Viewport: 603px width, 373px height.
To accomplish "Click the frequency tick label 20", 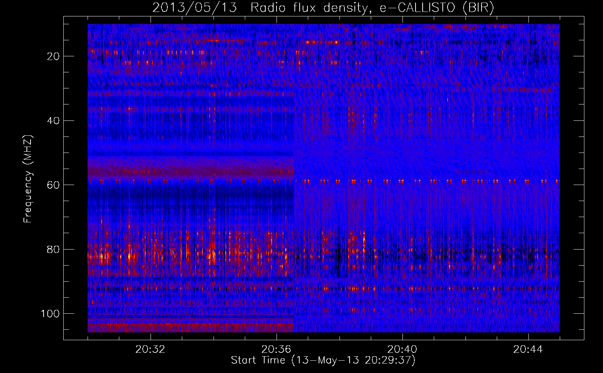I will (x=53, y=56).
